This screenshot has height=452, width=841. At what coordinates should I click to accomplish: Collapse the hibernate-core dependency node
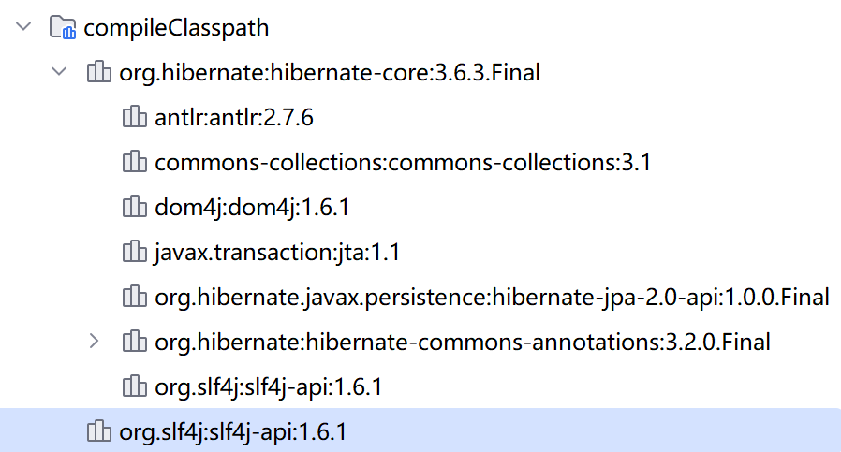[x=58, y=73]
